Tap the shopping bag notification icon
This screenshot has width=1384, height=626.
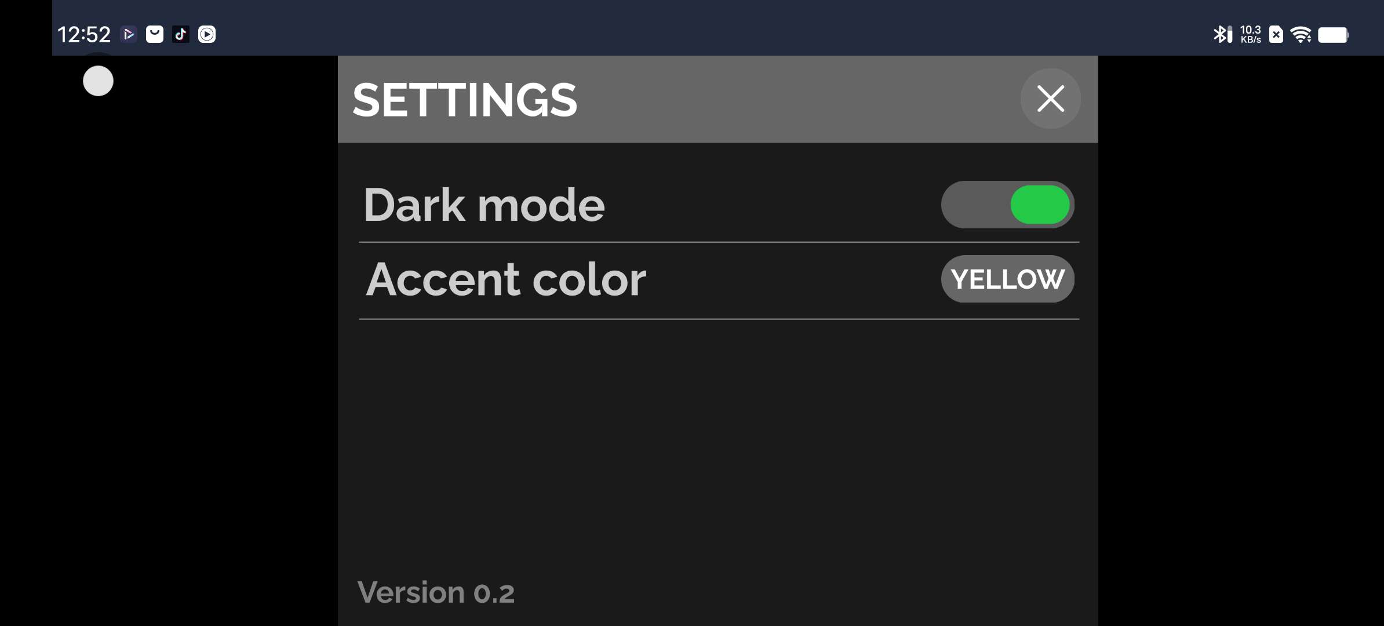click(155, 35)
